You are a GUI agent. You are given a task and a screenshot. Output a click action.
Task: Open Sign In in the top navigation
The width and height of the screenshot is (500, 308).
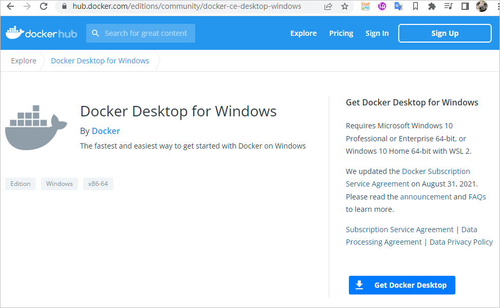pos(377,33)
